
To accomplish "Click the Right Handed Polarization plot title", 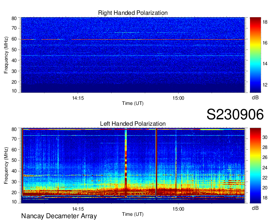I will click(133, 13).
